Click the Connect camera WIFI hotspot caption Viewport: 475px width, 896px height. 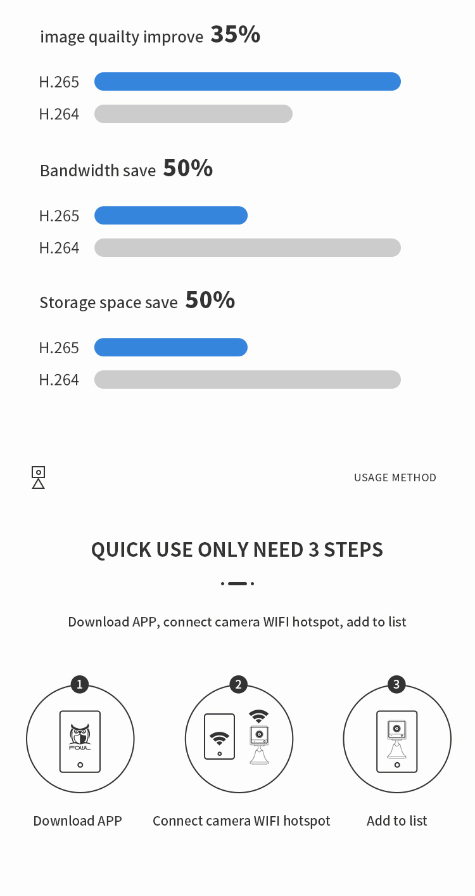(241, 821)
